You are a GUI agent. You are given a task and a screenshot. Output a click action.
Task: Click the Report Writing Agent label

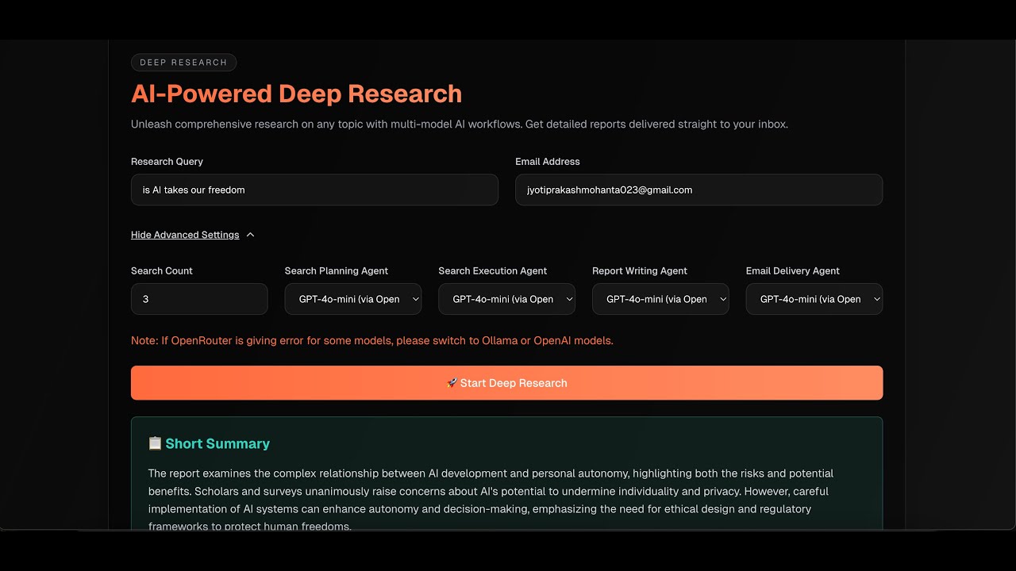(x=640, y=271)
